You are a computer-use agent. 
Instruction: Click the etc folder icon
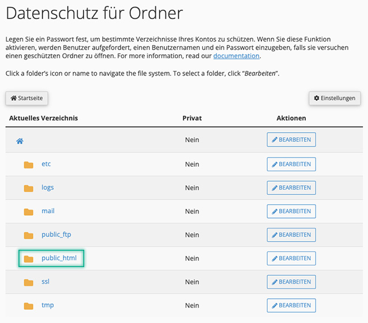(29, 164)
